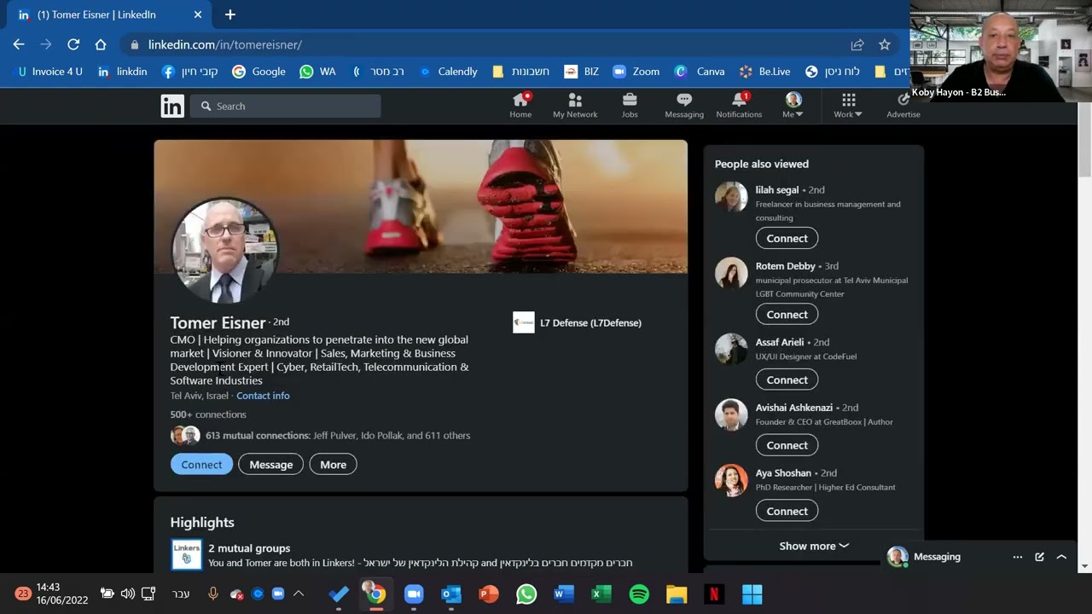Image resolution: width=1092 pixels, height=614 pixels.
Task: Connect with Avishai Ashkenazi
Action: pyautogui.click(x=787, y=445)
